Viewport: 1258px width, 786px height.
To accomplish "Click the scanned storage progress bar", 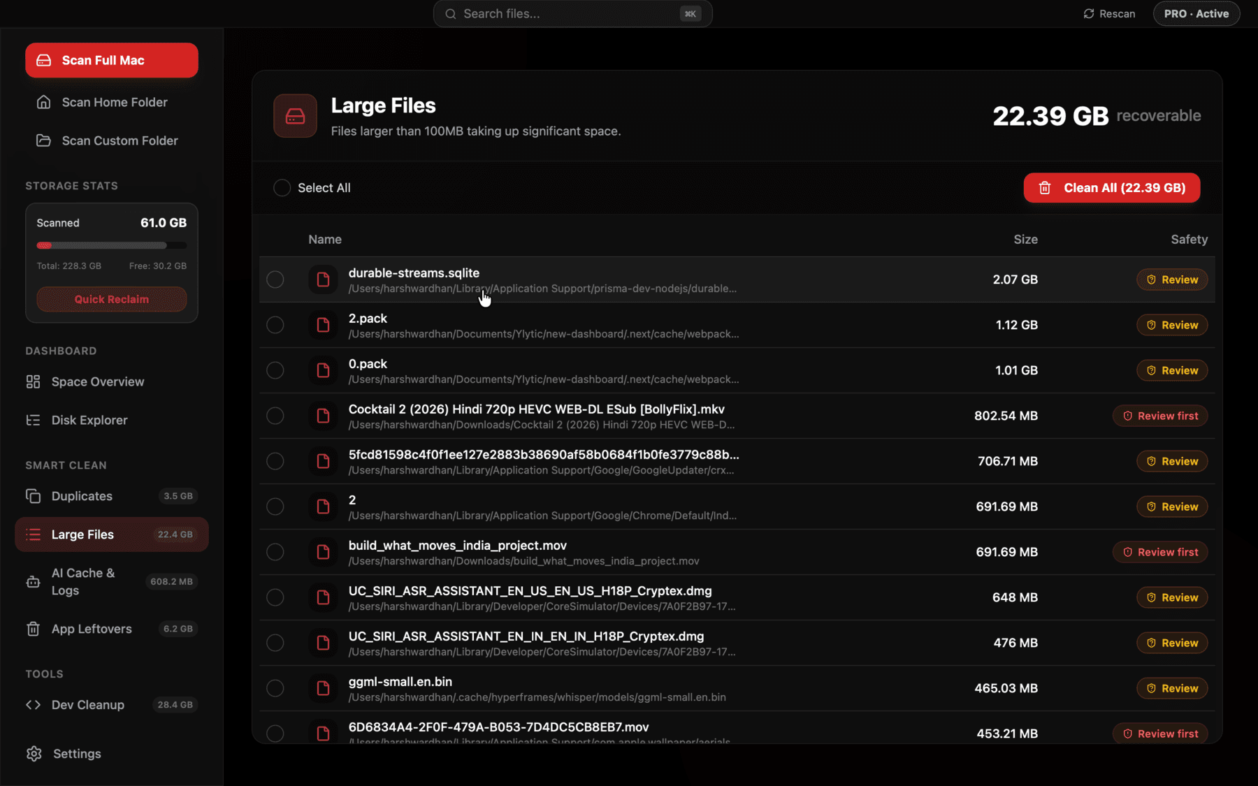I will click(x=112, y=245).
